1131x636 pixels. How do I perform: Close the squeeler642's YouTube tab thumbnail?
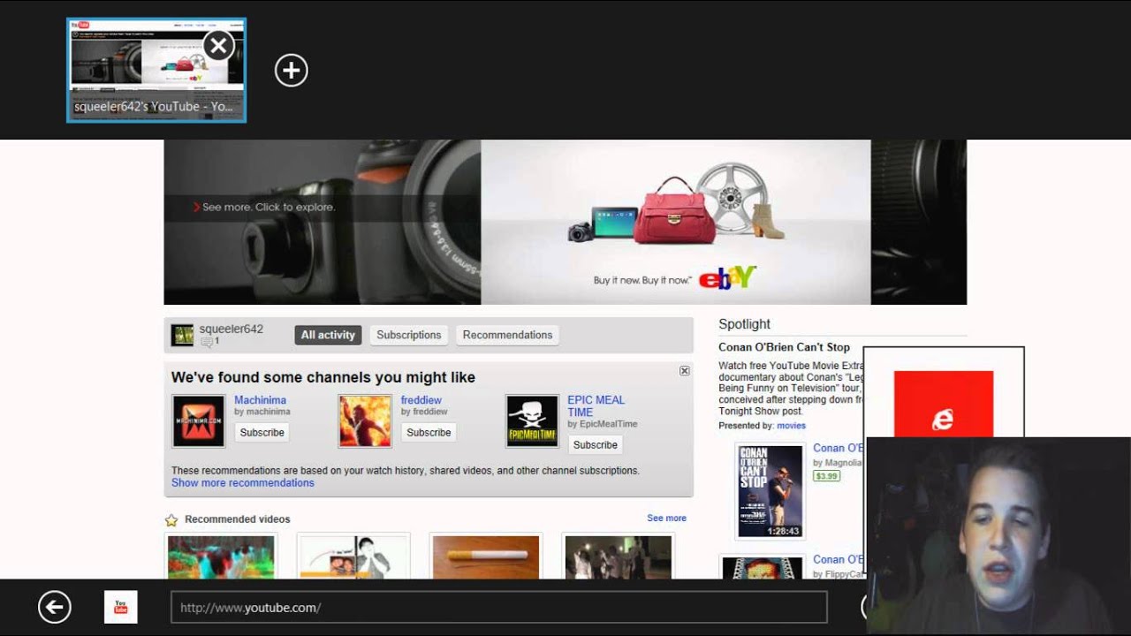[218, 45]
